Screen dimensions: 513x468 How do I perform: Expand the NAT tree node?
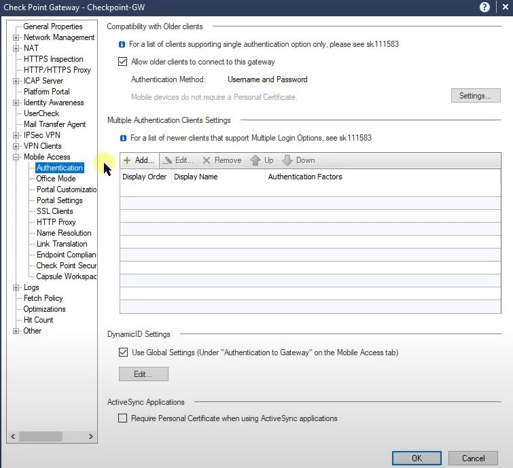16,48
